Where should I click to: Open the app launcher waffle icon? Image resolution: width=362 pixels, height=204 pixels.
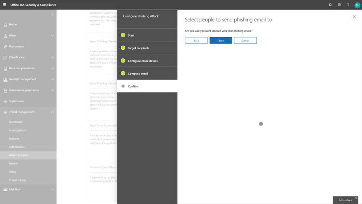click(4, 5)
